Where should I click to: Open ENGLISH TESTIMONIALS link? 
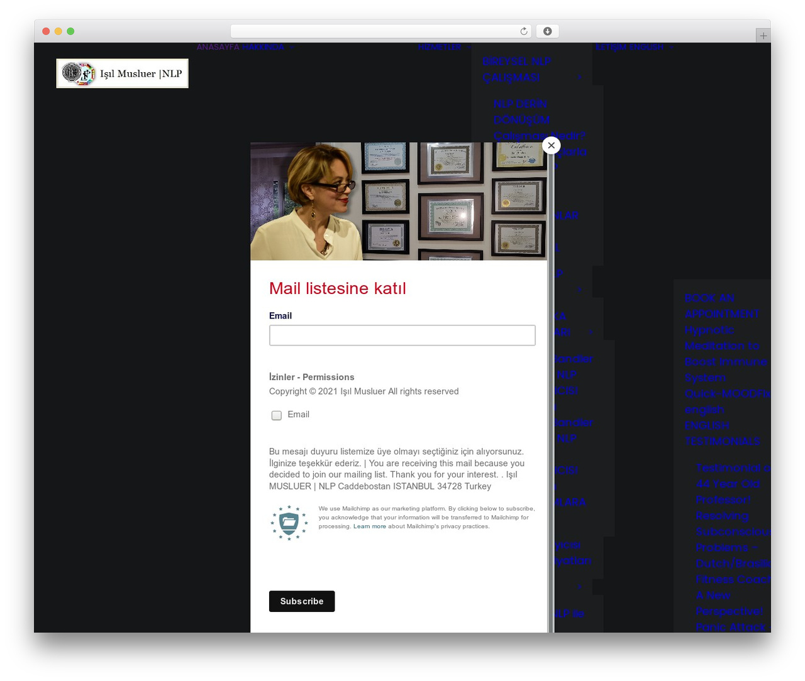click(723, 433)
